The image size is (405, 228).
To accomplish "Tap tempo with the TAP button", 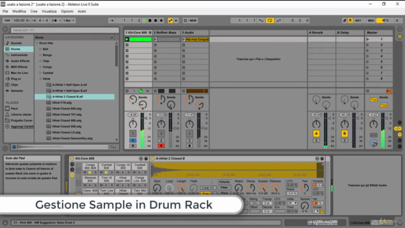I will pyautogui.click(x=7, y=20).
